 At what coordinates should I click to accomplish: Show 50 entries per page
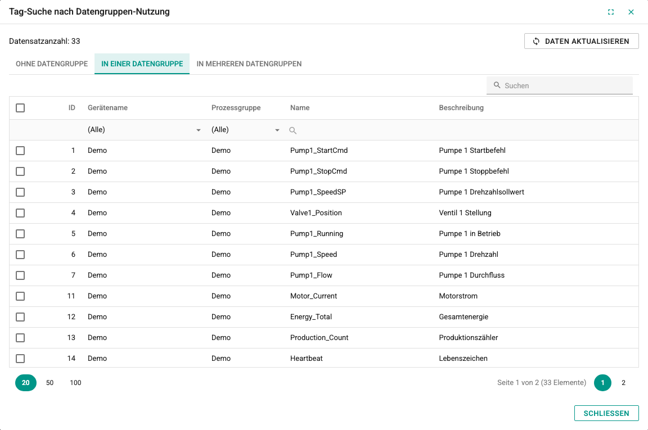click(x=50, y=383)
